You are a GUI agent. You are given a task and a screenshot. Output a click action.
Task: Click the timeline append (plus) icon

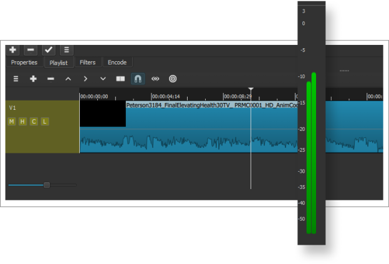pos(34,79)
